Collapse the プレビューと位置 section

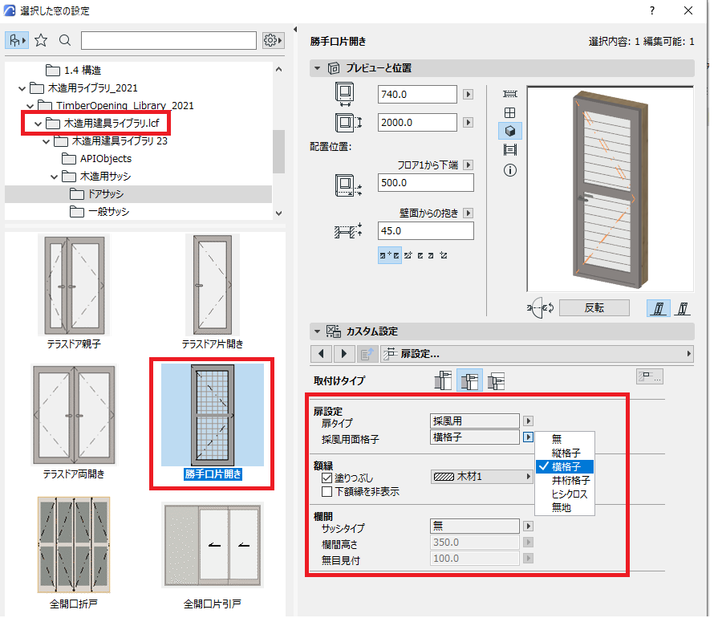pyautogui.click(x=318, y=68)
